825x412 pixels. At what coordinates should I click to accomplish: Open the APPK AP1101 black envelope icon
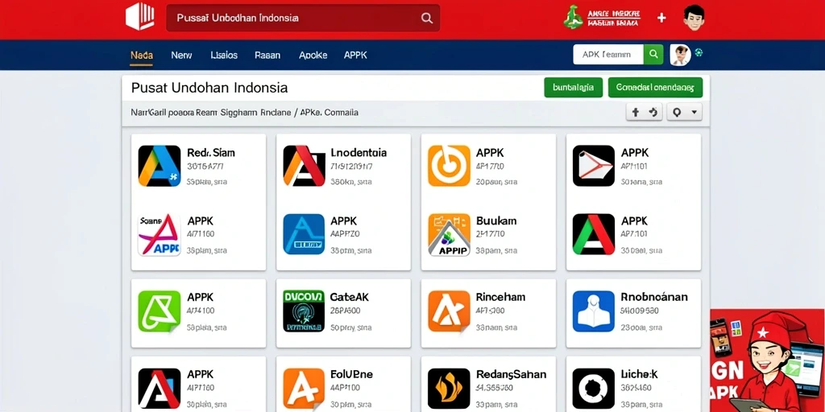click(594, 166)
